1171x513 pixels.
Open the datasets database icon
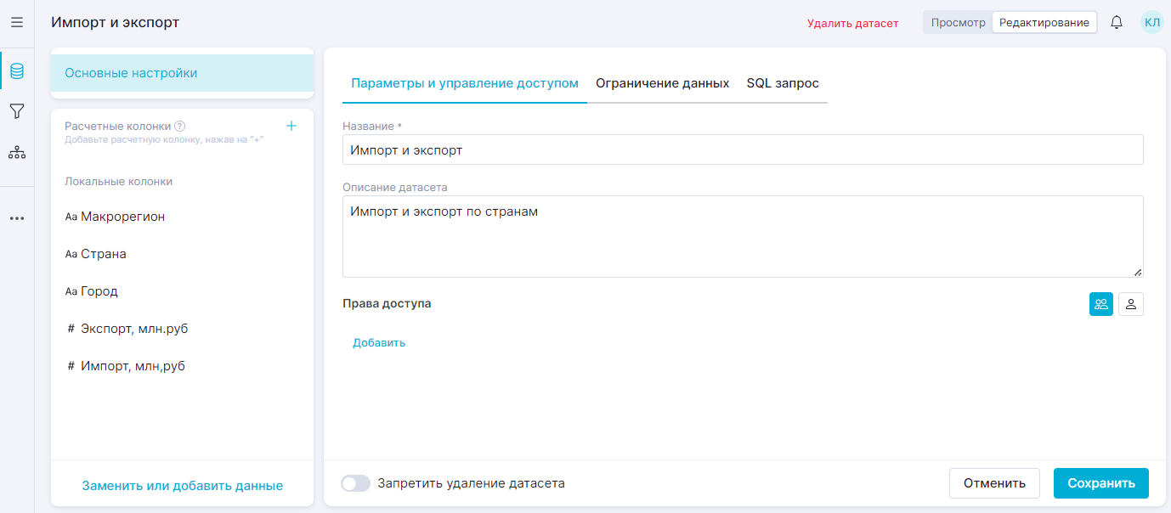click(x=17, y=71)
